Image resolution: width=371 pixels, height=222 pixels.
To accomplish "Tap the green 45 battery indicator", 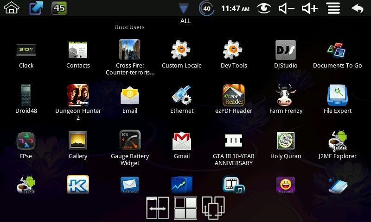I will 59,8.
